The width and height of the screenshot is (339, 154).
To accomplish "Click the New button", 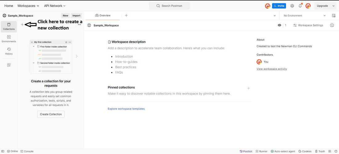I will coord(66,15).
